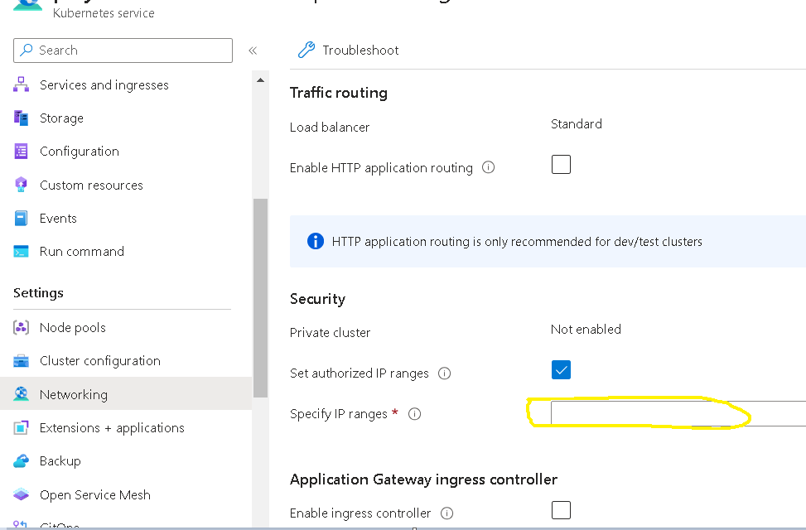
Task: Open the info tooltip beside Set authorized IP ranges
Action: coord(445,373)
